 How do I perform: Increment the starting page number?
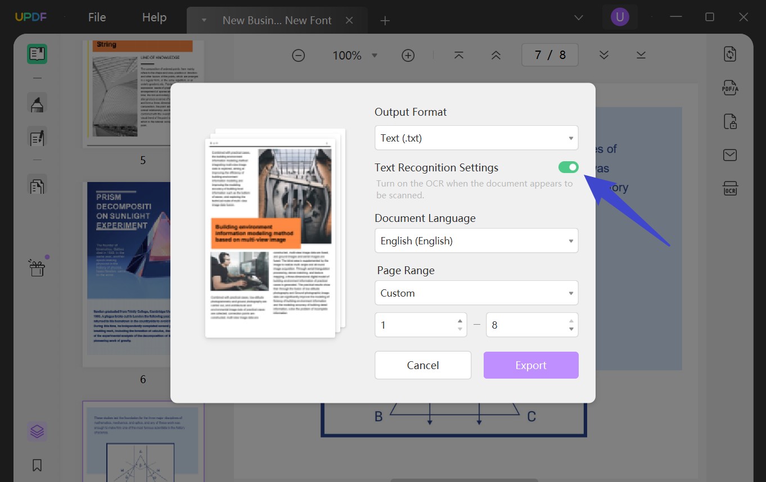point(459,321)
